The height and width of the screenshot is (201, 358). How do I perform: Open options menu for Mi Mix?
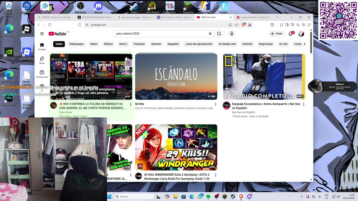click(x=216, y=104)
